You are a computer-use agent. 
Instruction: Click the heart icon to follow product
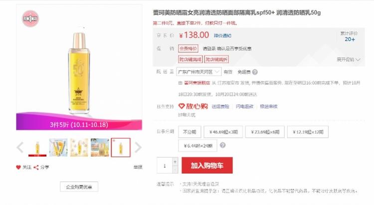(18, 167)
